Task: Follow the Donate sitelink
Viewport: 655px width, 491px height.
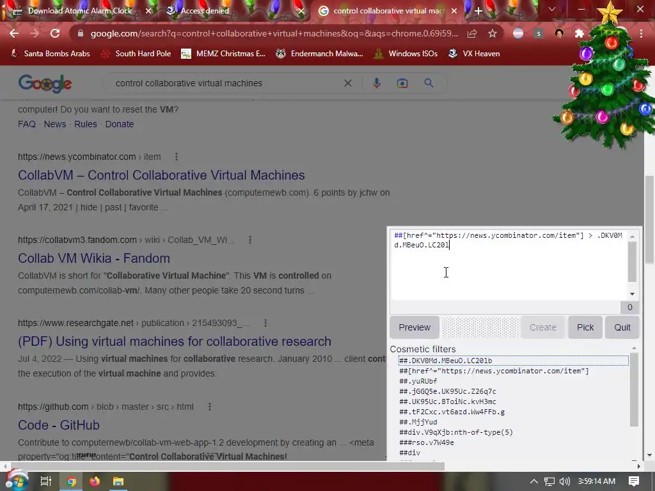Action: pos(120,124)
